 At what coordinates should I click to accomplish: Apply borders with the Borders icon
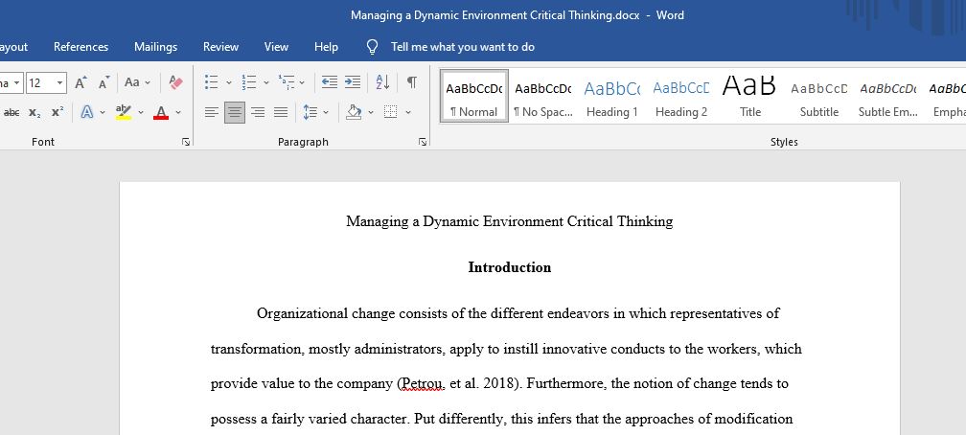coord(390,112)
